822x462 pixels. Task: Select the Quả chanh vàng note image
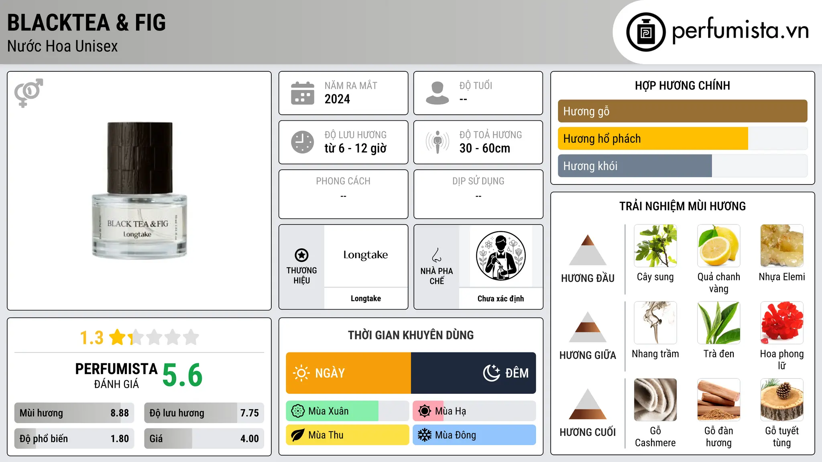click(x=718, y=246)
